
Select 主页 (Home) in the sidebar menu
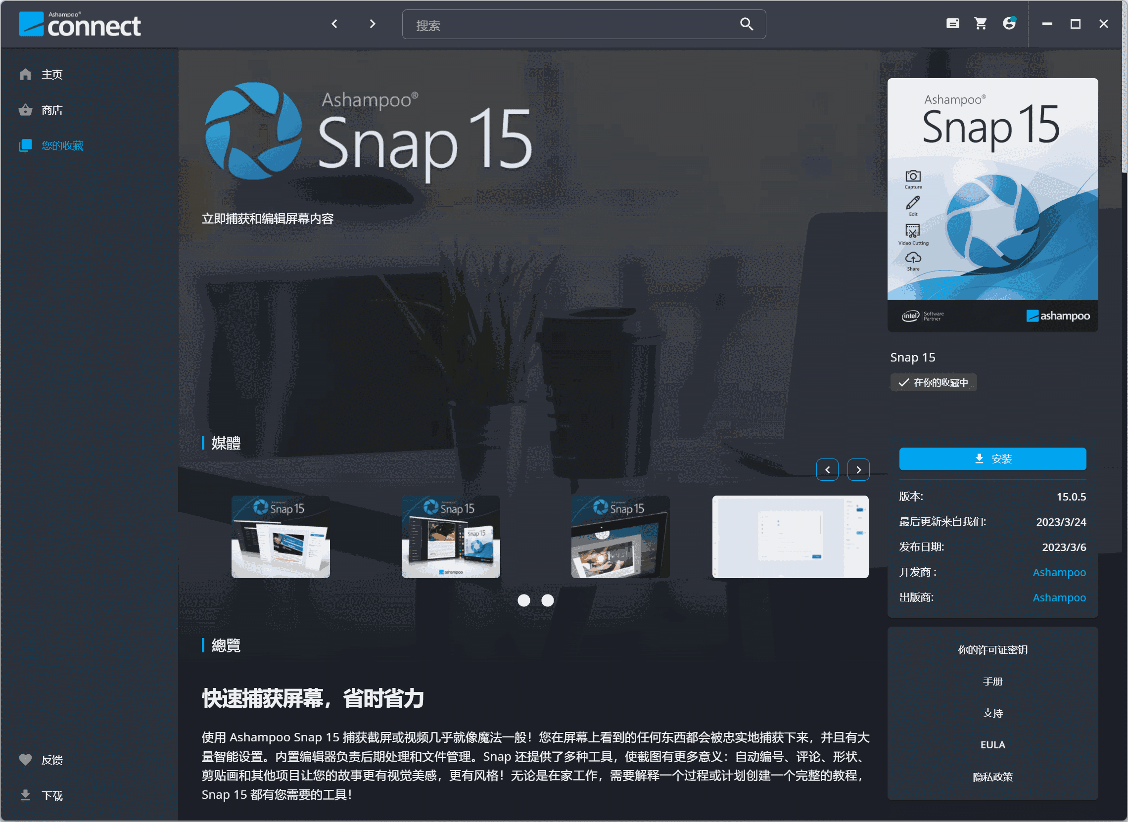click(51, 74)
